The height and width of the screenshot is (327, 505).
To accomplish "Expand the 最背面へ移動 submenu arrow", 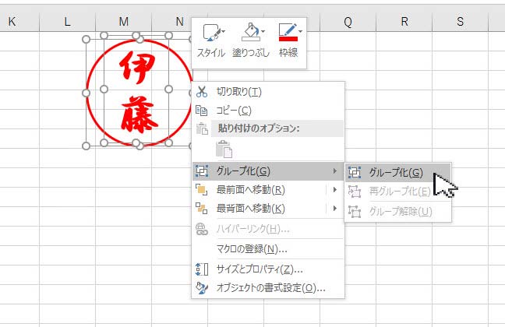I will (x=335, y=209).
